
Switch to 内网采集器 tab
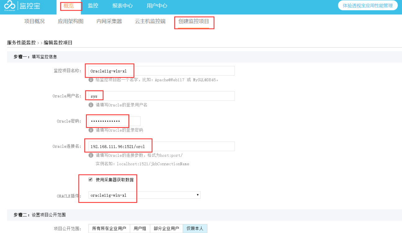(109, 21)
